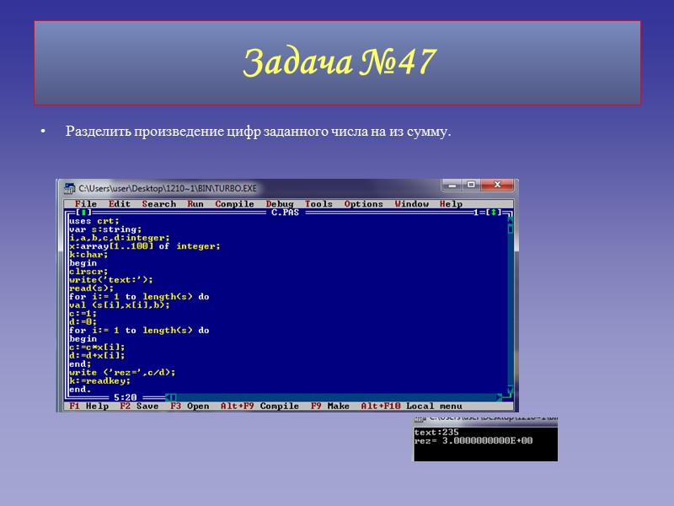
Task: Open the Tools menu
Action: tap(318, 204)
